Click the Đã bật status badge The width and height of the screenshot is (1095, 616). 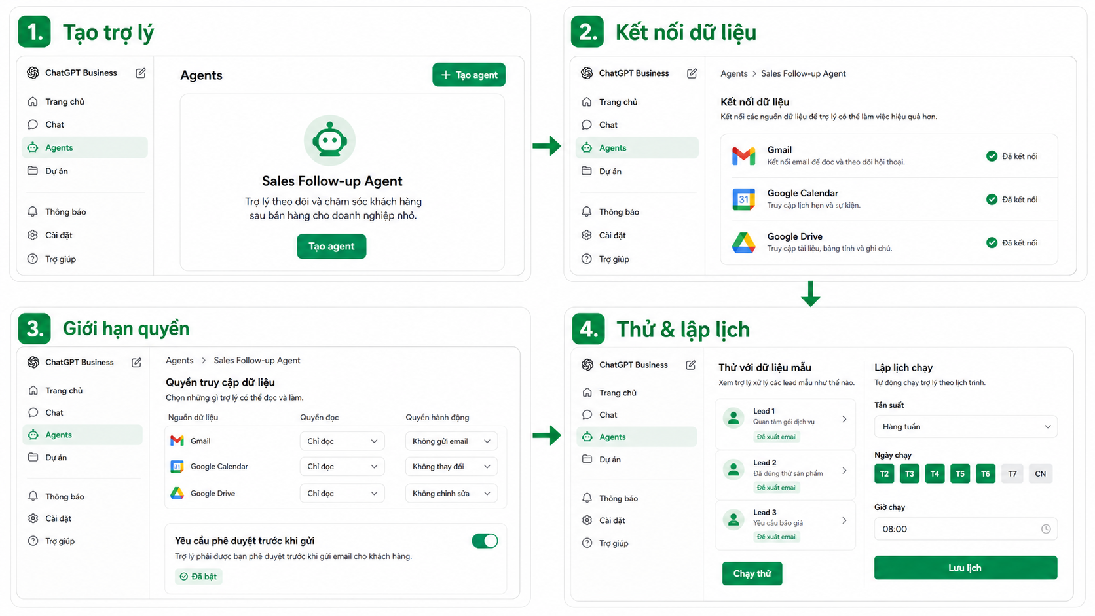coord(198,577)
